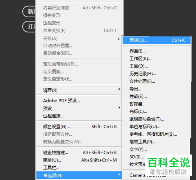196x180 pixels.
Task: Expand the 预设 submenu
Action: click(x=79, y=108)
